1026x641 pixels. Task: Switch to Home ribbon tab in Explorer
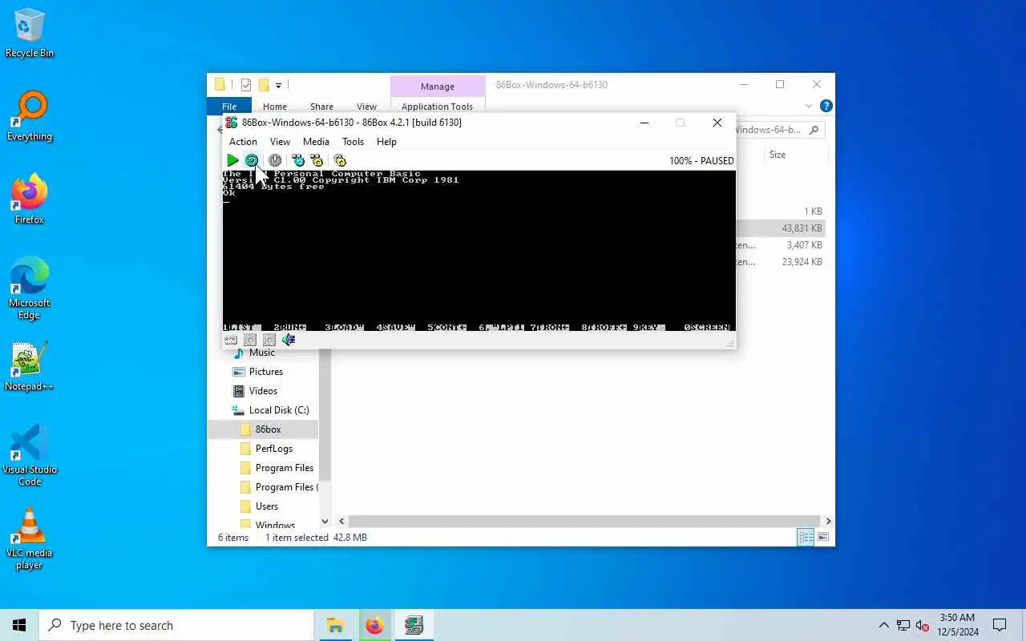pos(275,107)
